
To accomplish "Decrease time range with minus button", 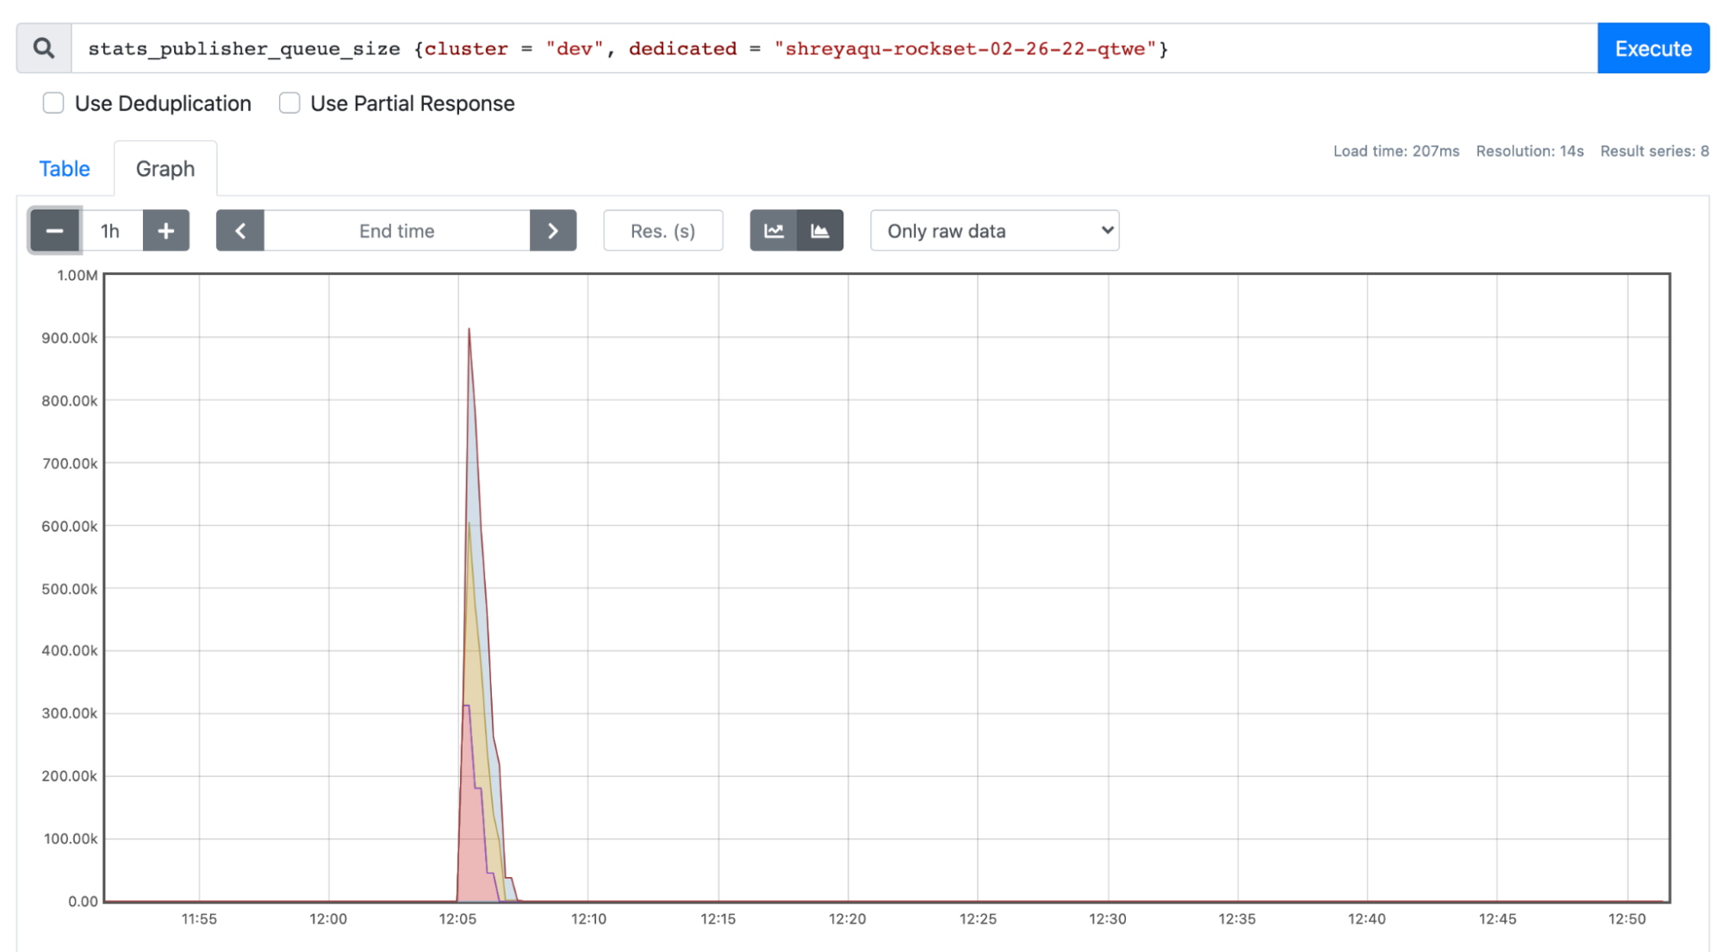I will pyautogui.click(x=54, y=231).
